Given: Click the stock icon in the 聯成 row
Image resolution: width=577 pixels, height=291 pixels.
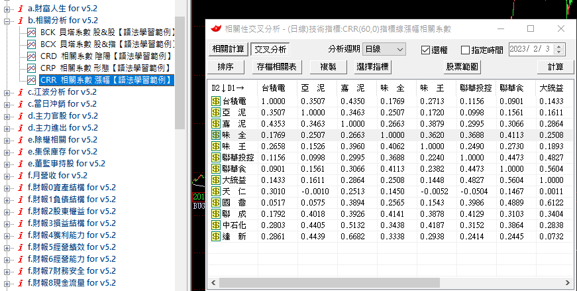Looking at the screenshot, I should 216,213.
